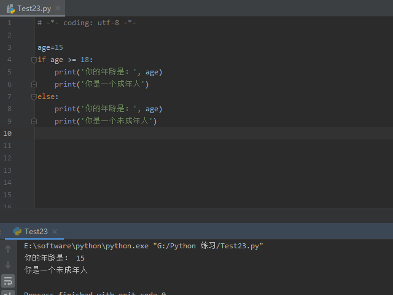Toggle soft-wrap in the run console

click(8, 281)
